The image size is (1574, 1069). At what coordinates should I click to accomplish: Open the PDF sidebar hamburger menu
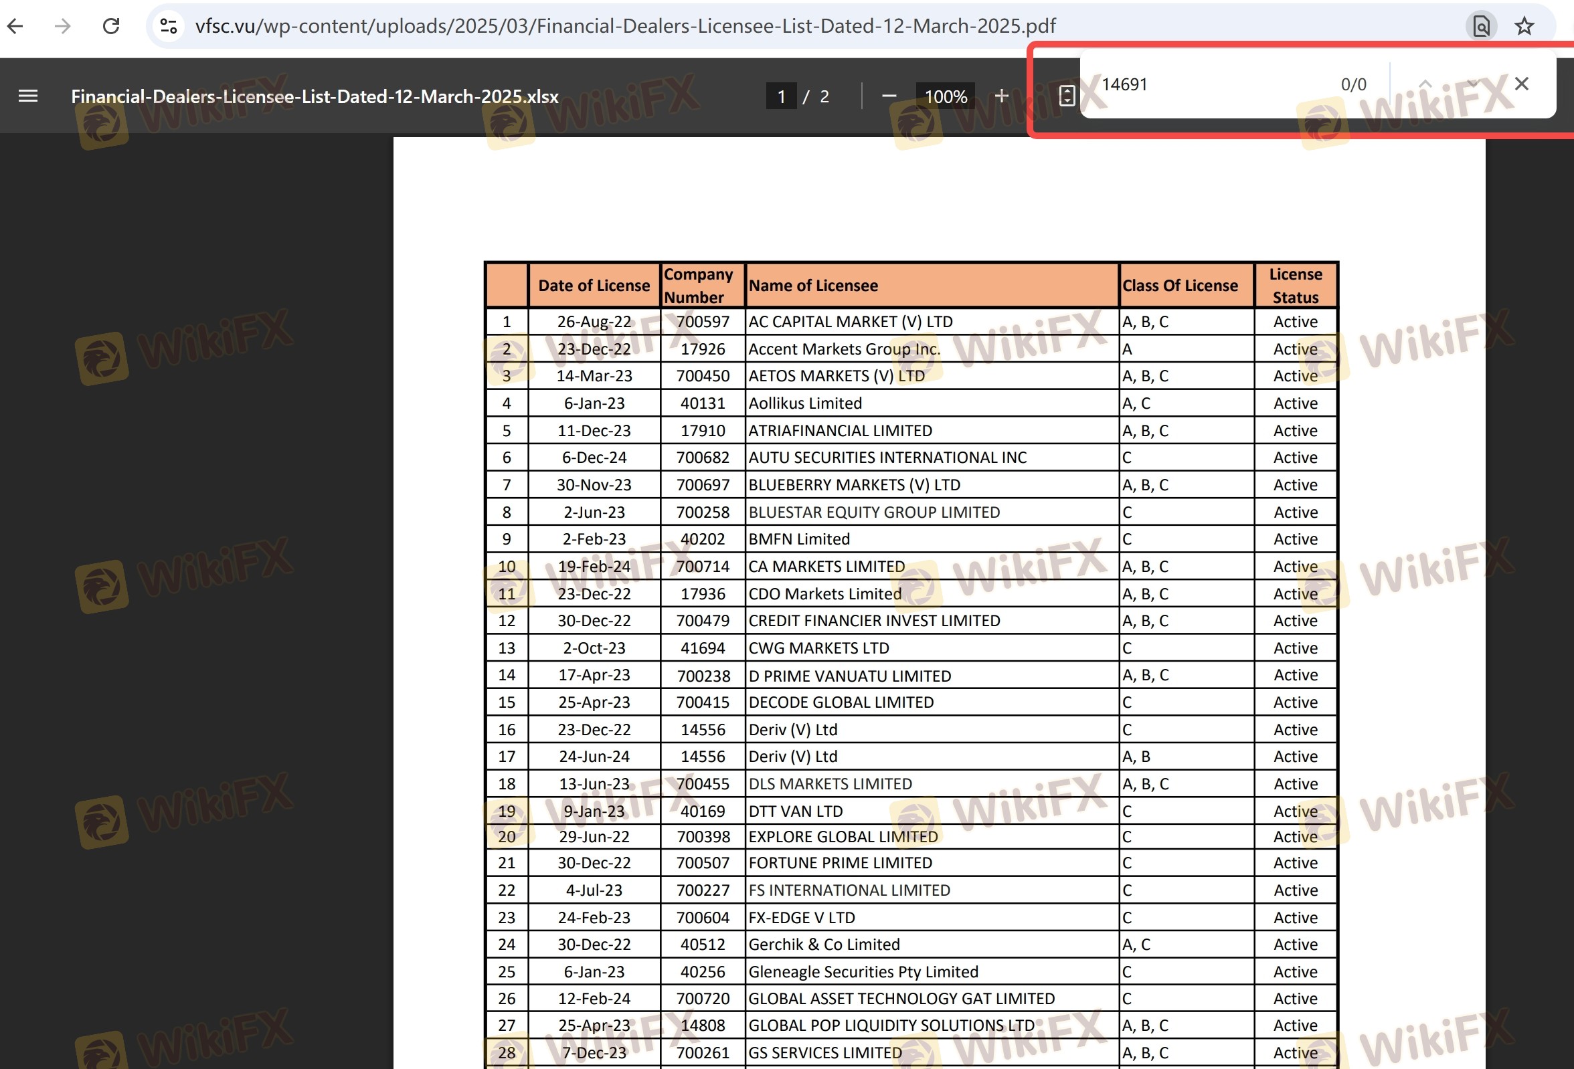click(x=27, y=96)
